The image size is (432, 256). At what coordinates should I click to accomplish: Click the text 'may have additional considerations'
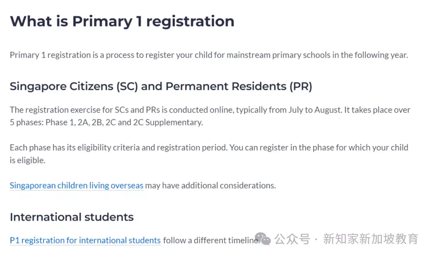210,185
